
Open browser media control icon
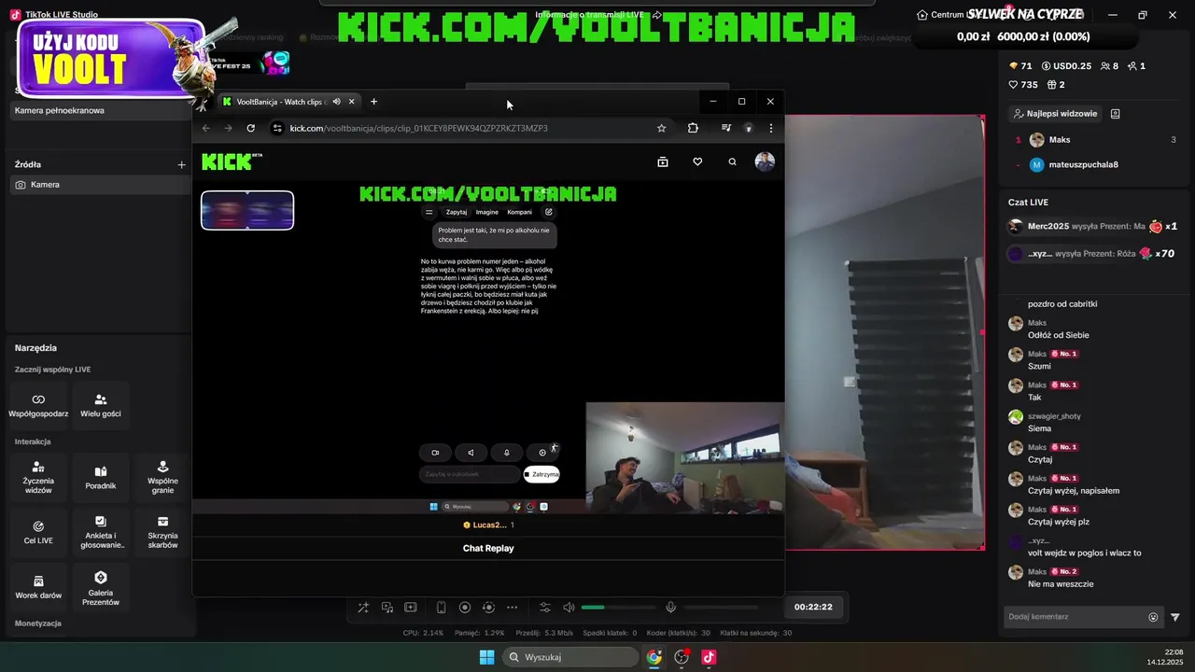(725, 128)
